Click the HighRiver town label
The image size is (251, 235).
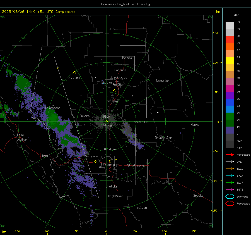(x=116, y=196)
